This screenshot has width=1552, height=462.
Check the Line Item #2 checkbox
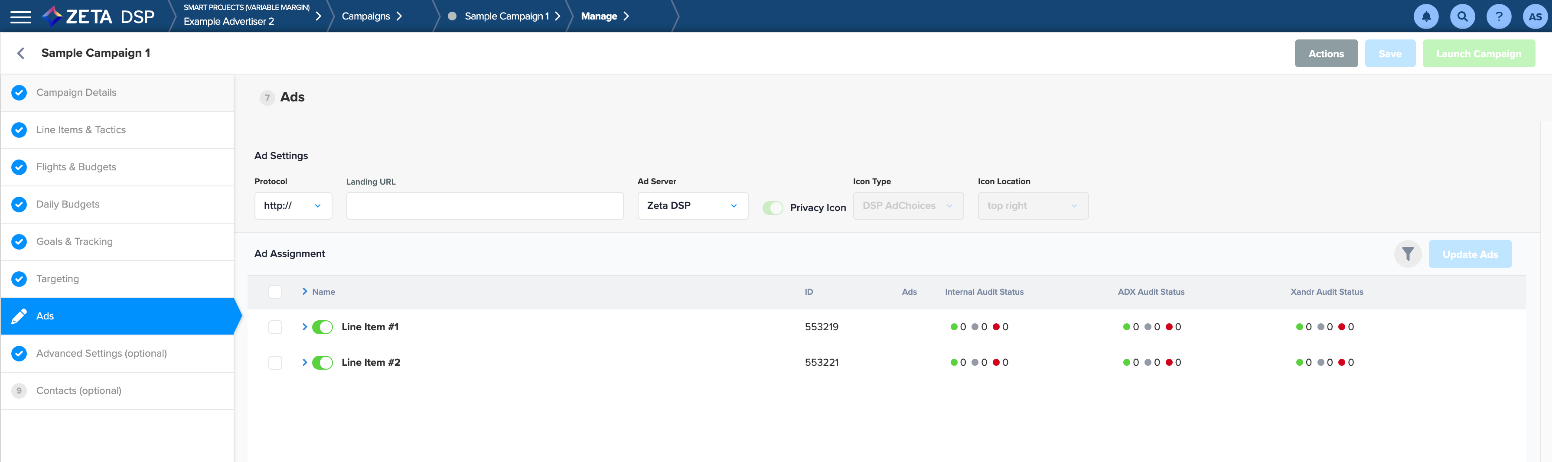coord(275,363)
